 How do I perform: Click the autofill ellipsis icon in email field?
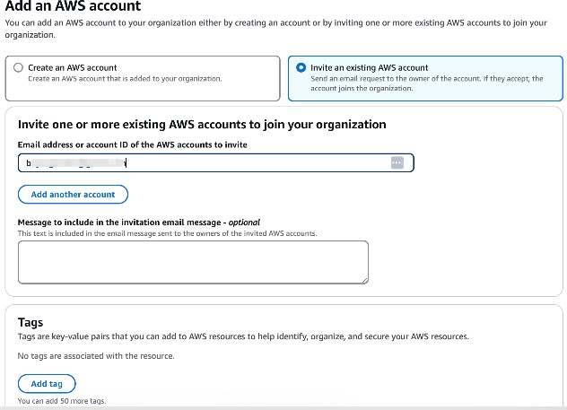397,162
